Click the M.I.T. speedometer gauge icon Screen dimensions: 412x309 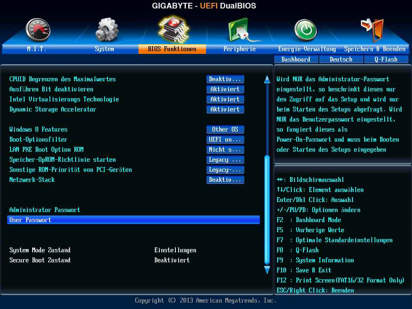[38, 30]
